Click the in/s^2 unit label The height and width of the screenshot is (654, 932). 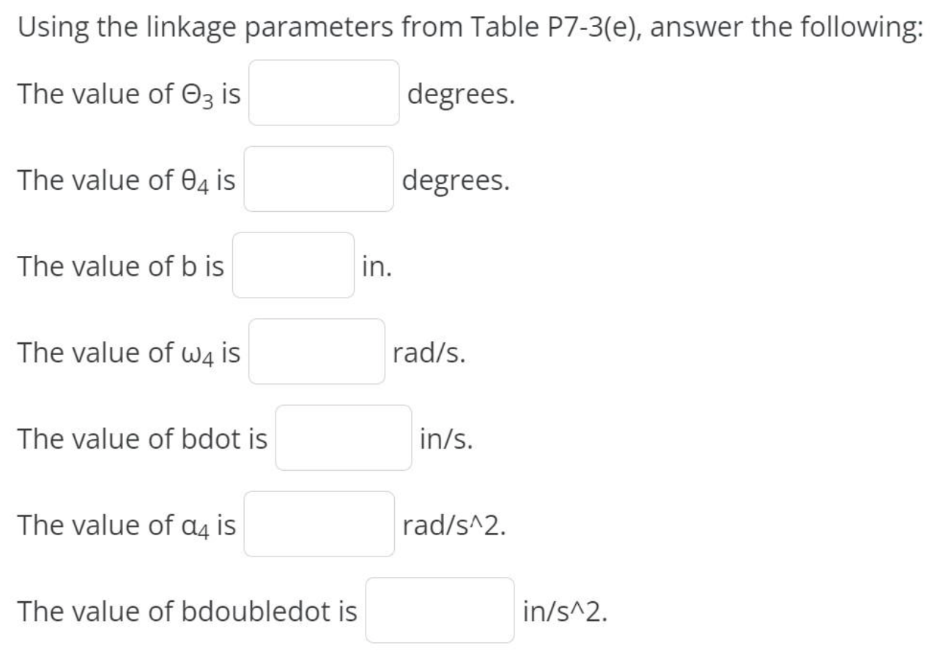[565, 610]
